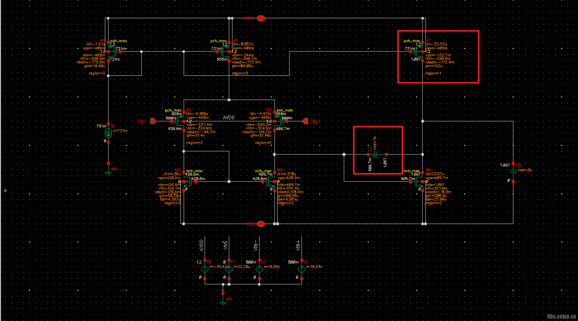Click the gm=58.59u annotation of M3
578x321 pixels.
pos(170,196)
